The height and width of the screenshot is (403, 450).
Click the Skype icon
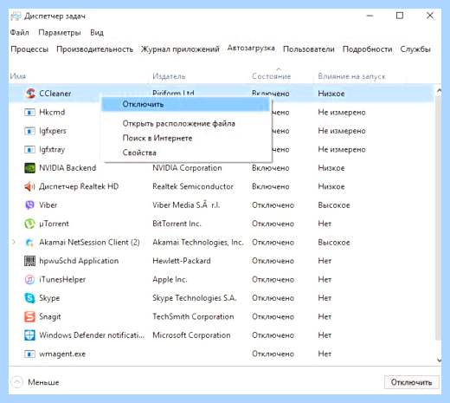click(x=29, y=298)
